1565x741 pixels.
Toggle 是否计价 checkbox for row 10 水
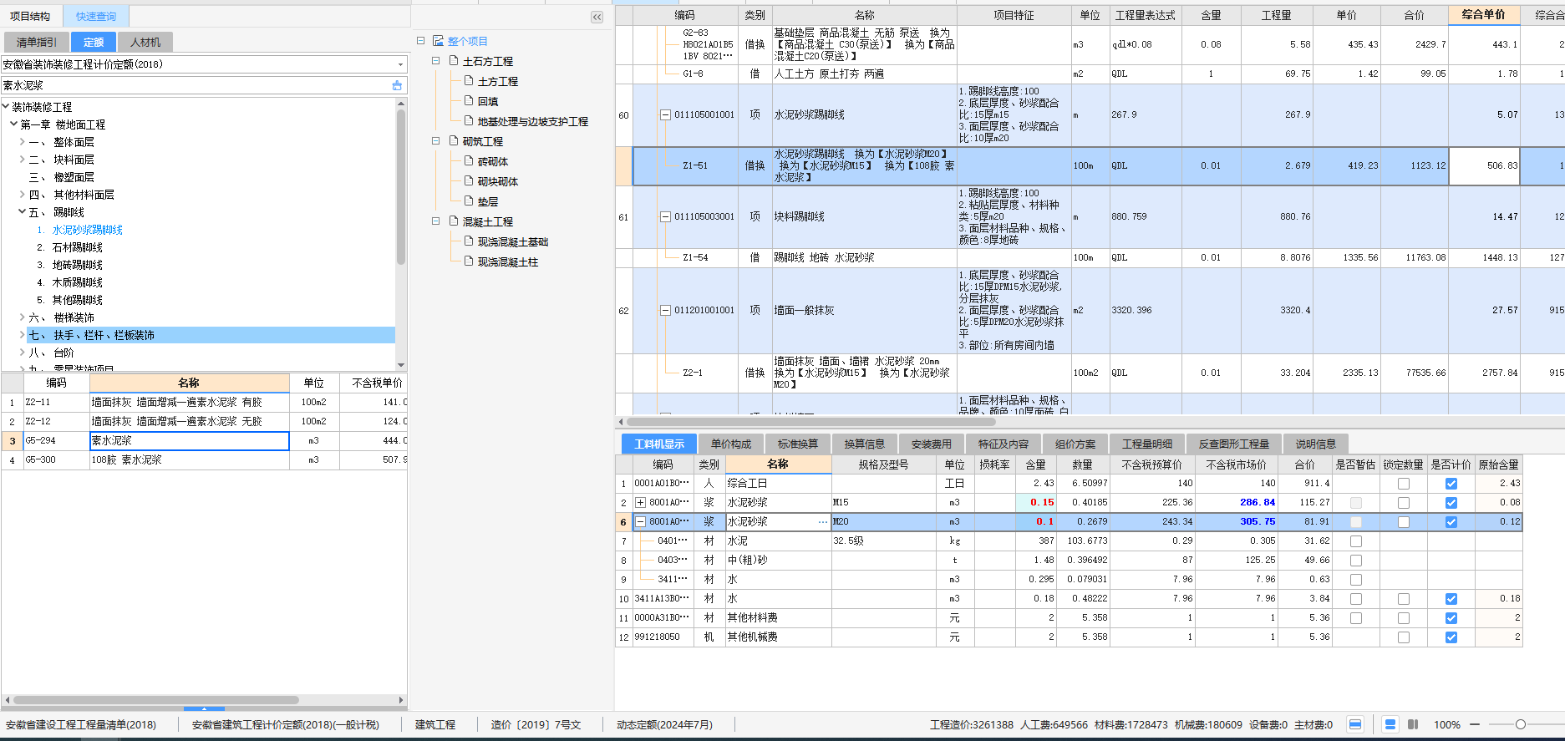[1451, 599]
